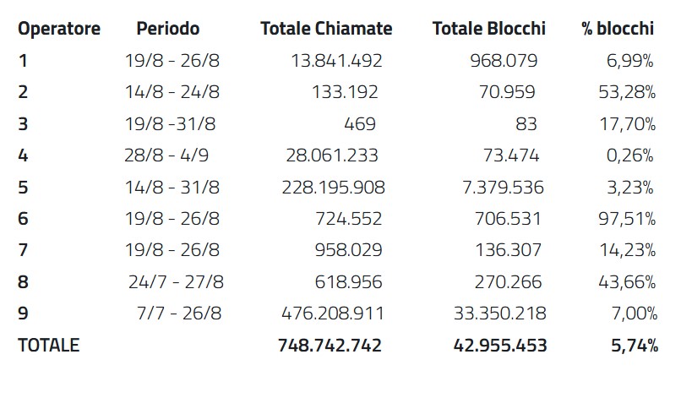Select operator 5 calls value 228.195.908

coord(333,187)
